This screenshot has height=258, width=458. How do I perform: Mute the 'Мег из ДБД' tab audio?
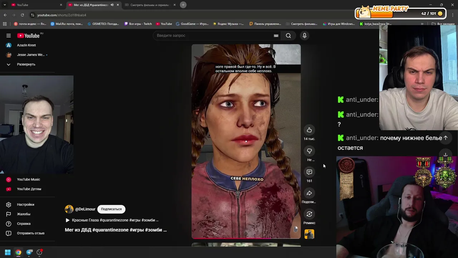(x=112, y=5)
